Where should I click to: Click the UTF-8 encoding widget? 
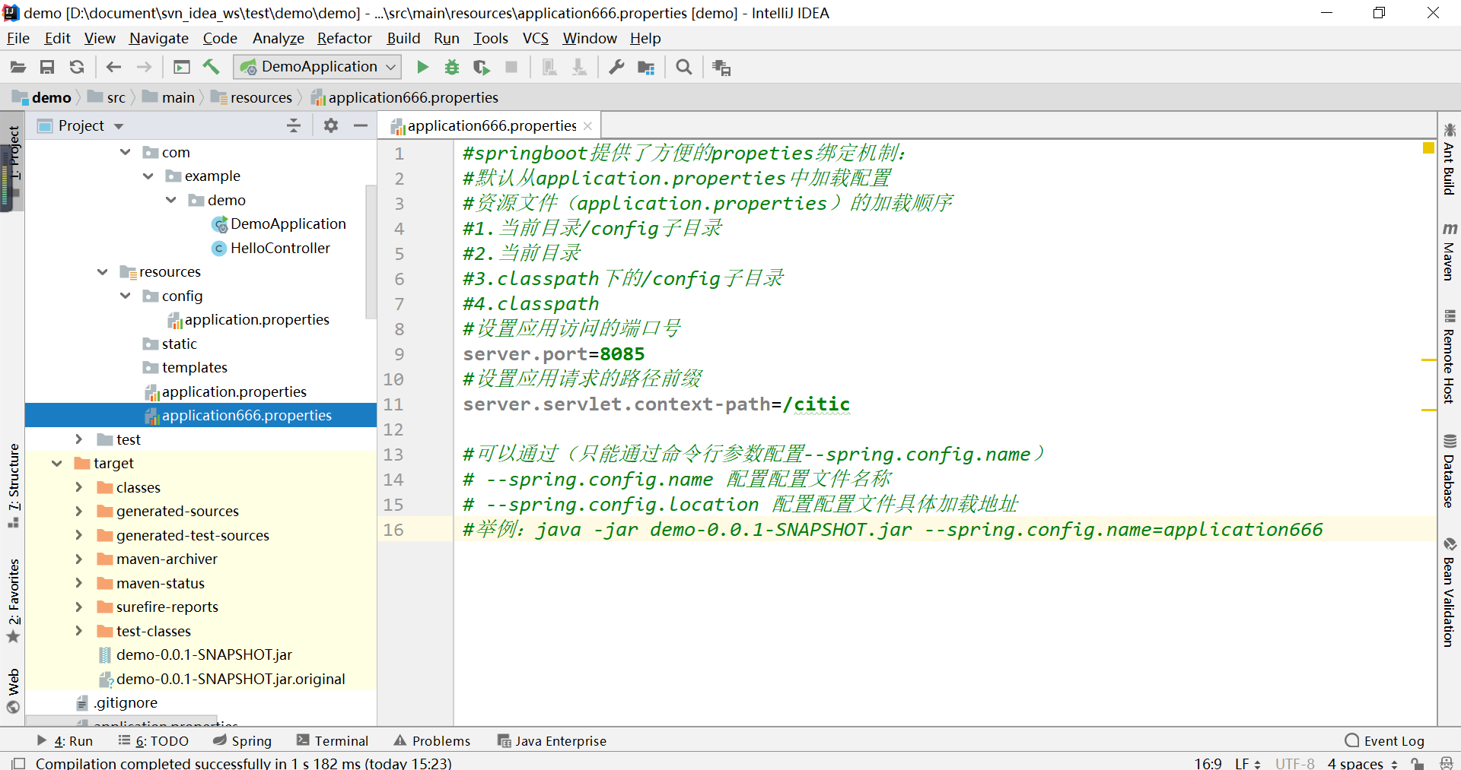[x=1294, y=763]
